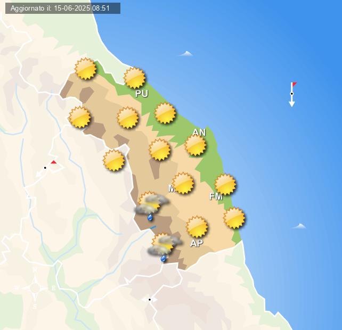This screenshot has width=342, height=330.
Task: Select the sun icon on the green coast between PU and AN
Action: coord(165,113)
